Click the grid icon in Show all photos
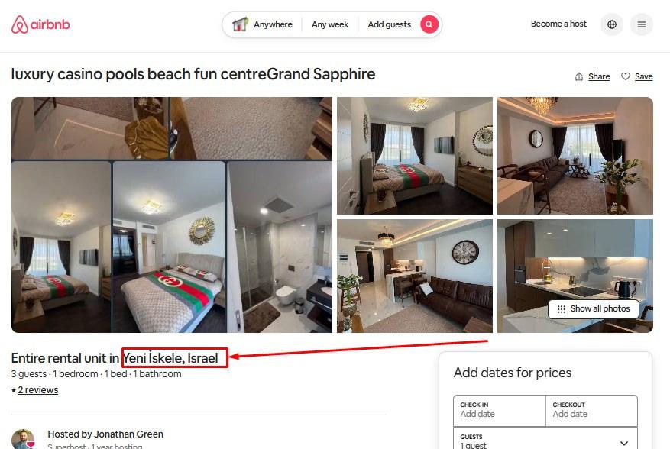 (x=562, y=308)
